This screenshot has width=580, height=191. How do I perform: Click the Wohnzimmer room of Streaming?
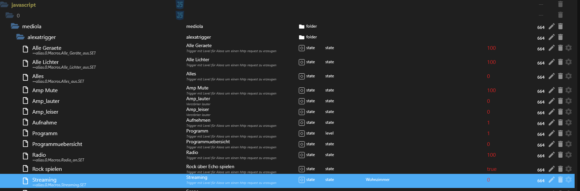378,180
